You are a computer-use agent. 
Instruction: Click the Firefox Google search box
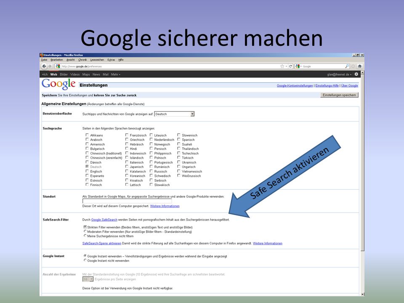point(322,66)
